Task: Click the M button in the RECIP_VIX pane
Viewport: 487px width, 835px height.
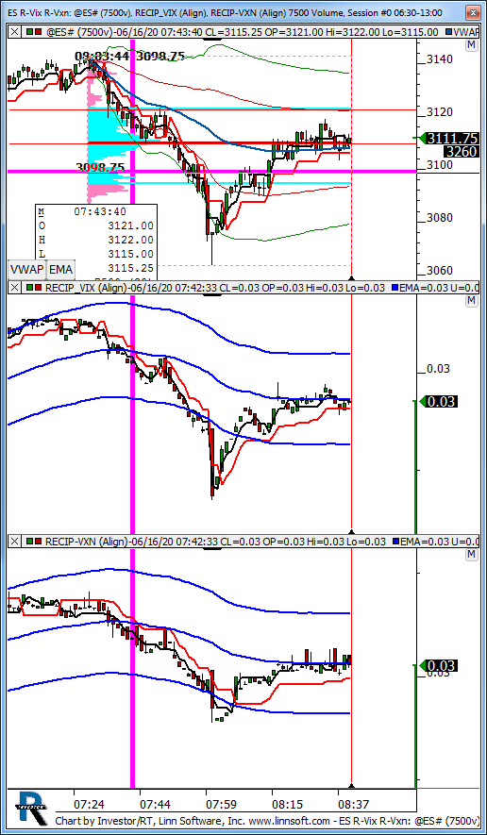Action: [x=471, y=301]
